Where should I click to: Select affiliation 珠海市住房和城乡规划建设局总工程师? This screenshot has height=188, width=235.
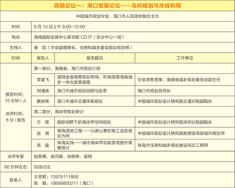pos(173,145)
